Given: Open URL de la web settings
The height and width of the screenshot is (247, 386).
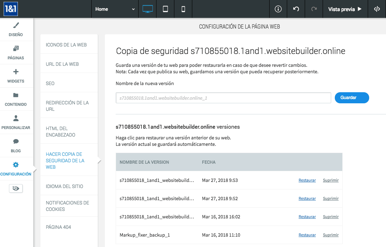Looking at the screenshot, I should (x=69, y=64).
